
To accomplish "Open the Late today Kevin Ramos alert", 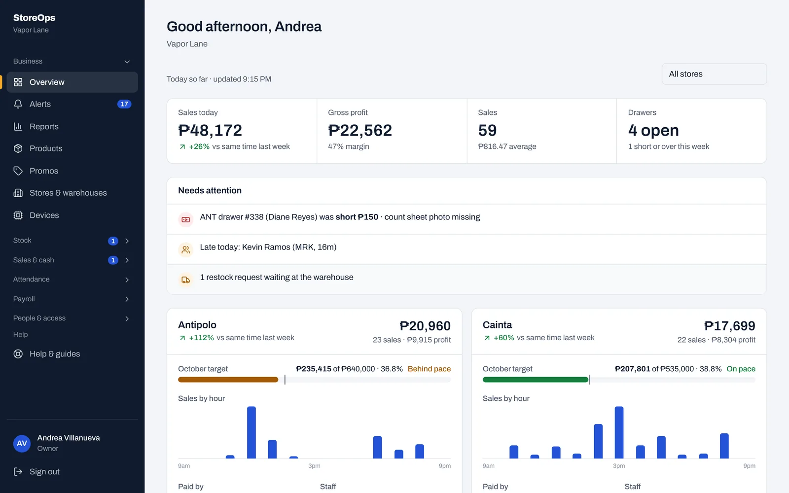I will click(x=466, y=249).
